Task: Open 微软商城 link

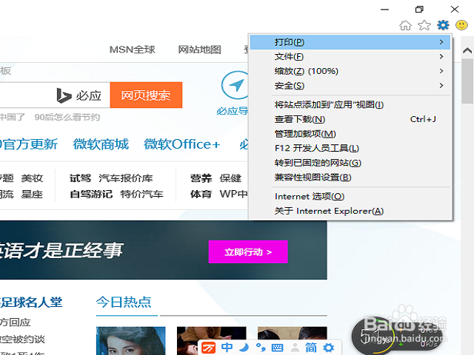Action: (101, 144)
